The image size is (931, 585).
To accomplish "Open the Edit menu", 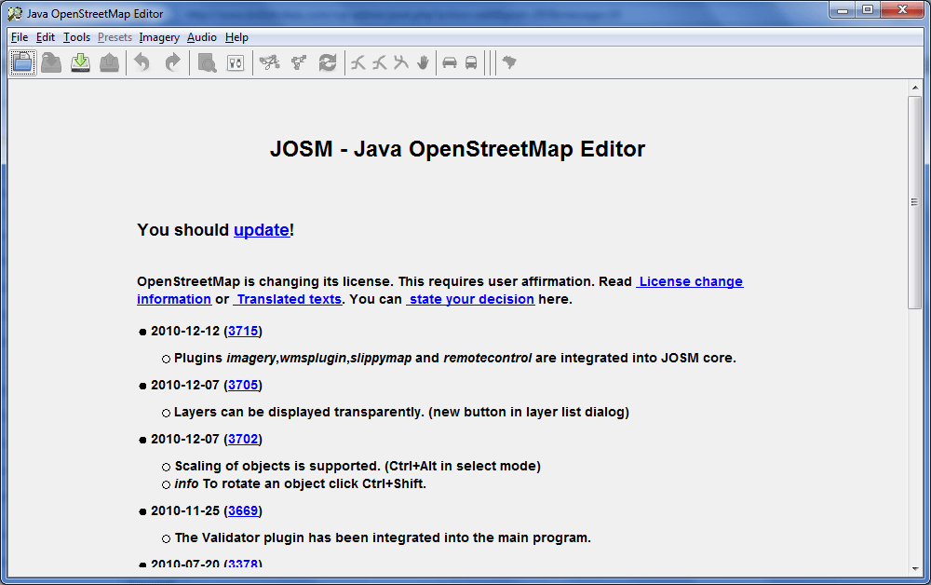I will tap(45, 37).
